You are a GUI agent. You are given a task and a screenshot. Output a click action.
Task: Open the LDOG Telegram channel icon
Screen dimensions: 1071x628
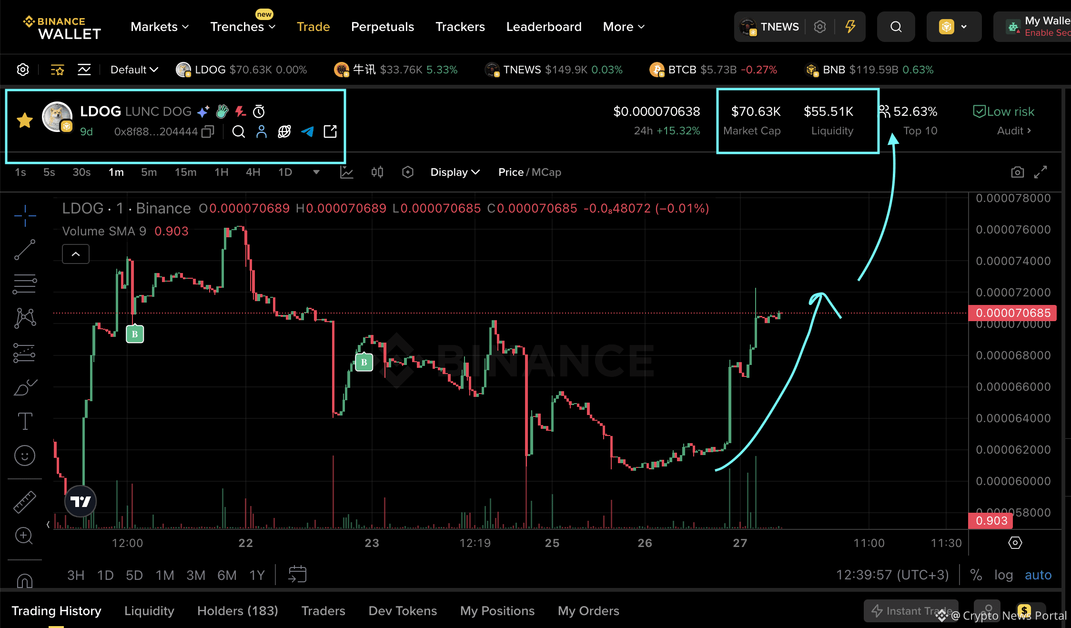(x=307, y=132)
